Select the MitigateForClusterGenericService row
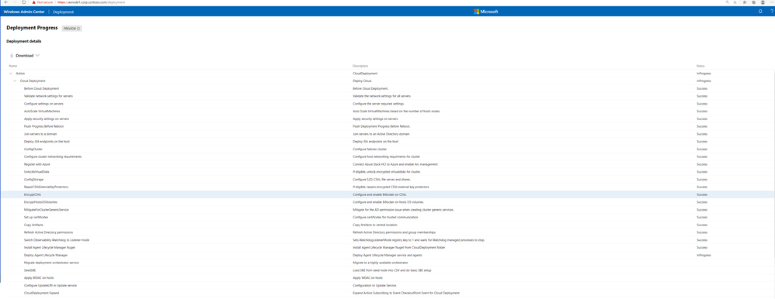This screenshot has height=299, width=775. 387,210
